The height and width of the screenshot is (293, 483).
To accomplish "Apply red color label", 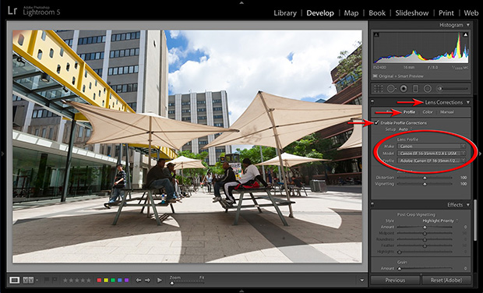I will (x=99, y=280).
